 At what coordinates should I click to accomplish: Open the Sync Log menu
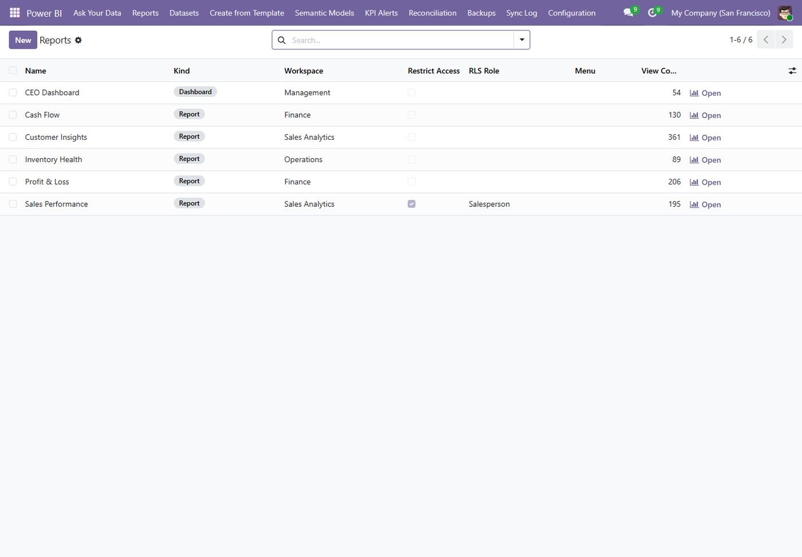coord(522,13)
